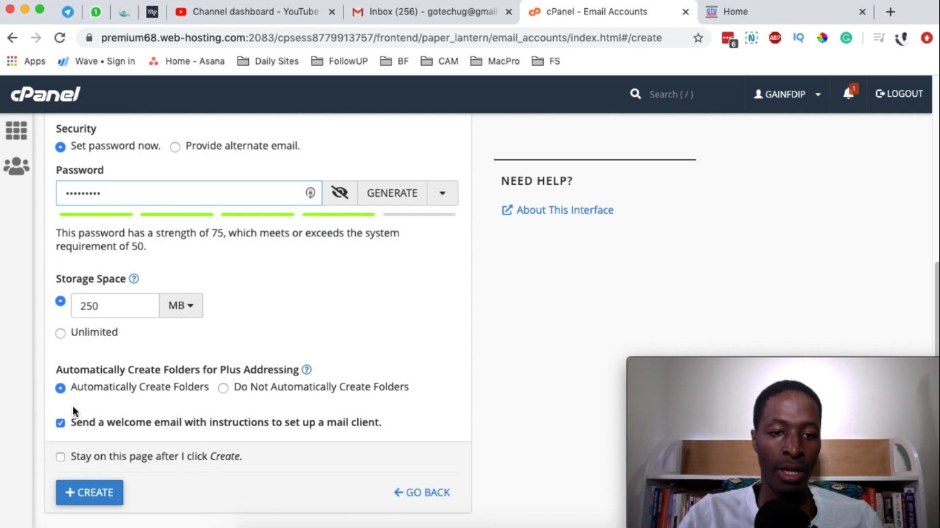This screenshot has width=940, height=528.
Task: Click the browser Forward arrow
Action: click(x=36, y=38)
